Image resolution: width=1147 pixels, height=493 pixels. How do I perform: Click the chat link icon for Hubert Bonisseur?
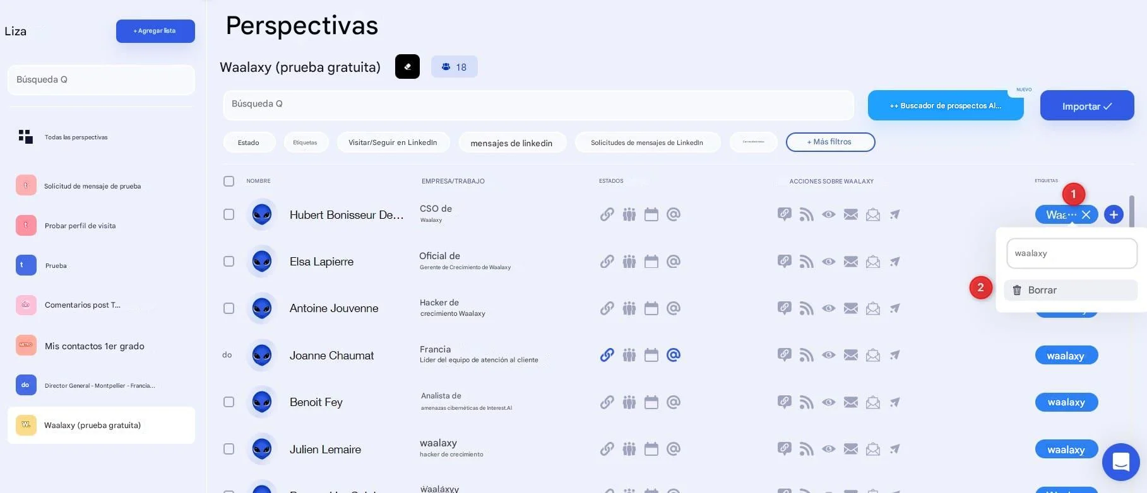pyautogui.click(x=784, y=214)
